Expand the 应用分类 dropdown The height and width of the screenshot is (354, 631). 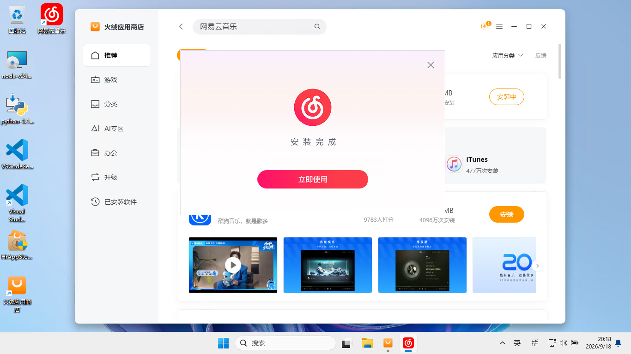[508, 55]
